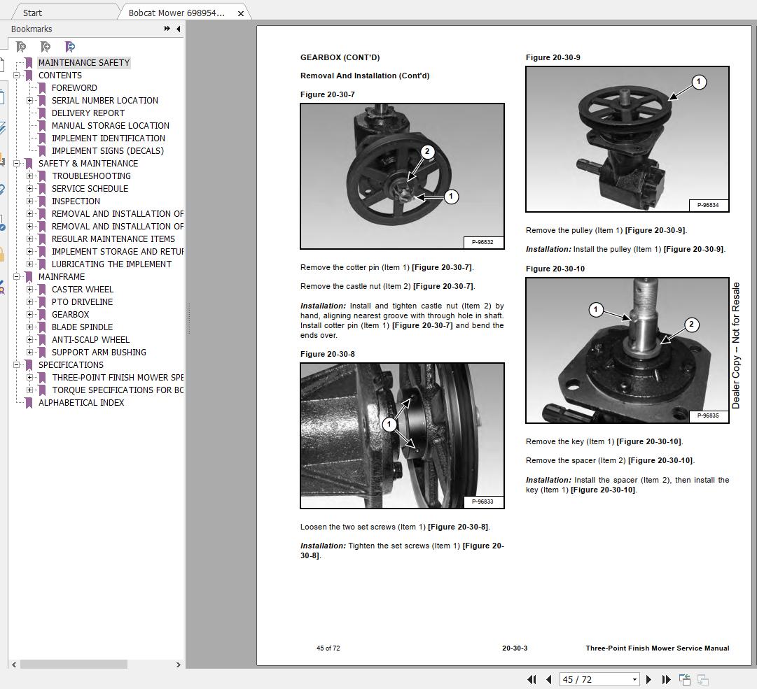
Task: Go to the next page
Action: (x=649, y=679)
